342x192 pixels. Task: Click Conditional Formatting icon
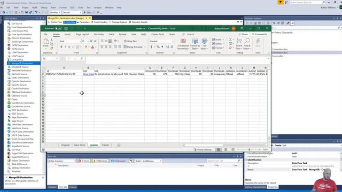click(183, 41)
